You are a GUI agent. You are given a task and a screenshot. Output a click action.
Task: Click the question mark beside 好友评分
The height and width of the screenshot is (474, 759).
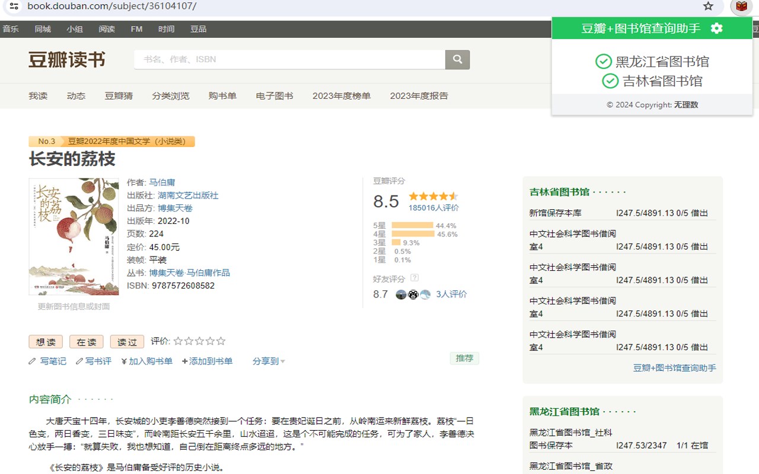click(414, 278)
